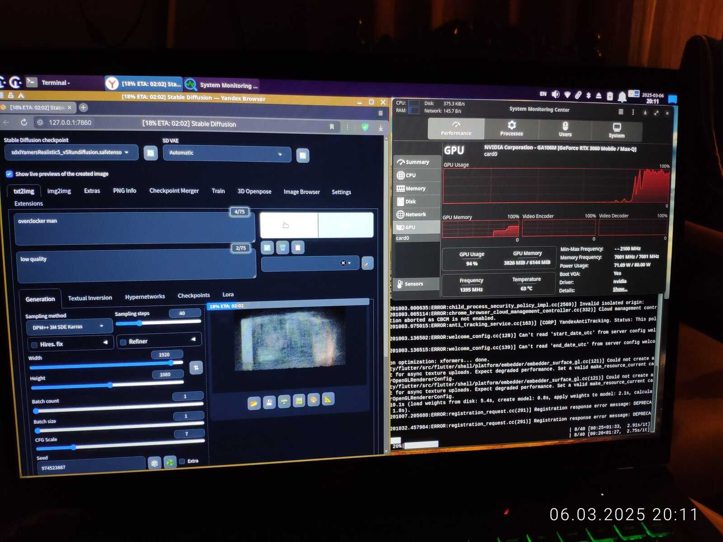Send image to img2img with picture icon

[x=299, y=401]
